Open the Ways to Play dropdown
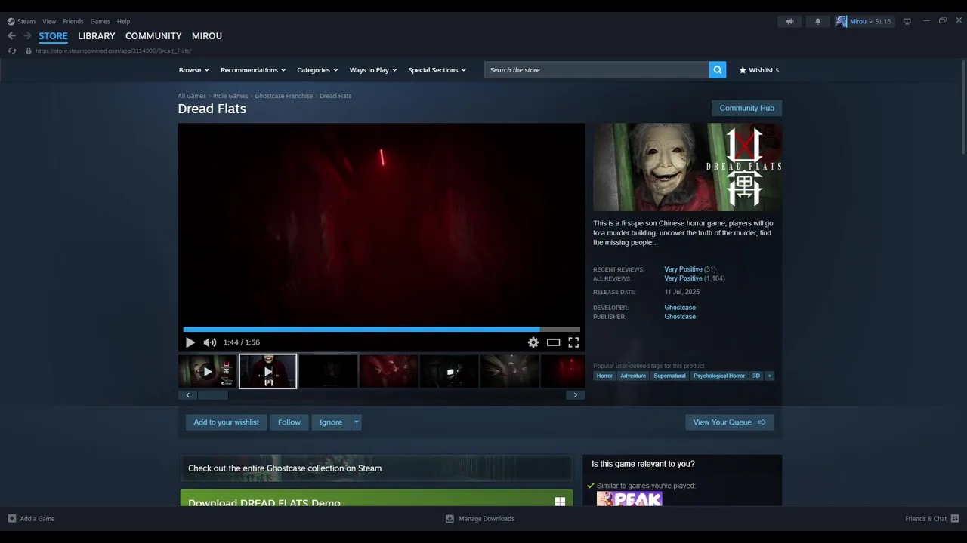 coord(373,70)
